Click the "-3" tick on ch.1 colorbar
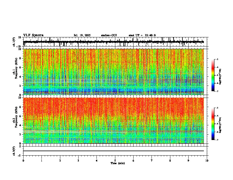The width and height of the screenshot is (233, 180). click(x=217, y=59)
